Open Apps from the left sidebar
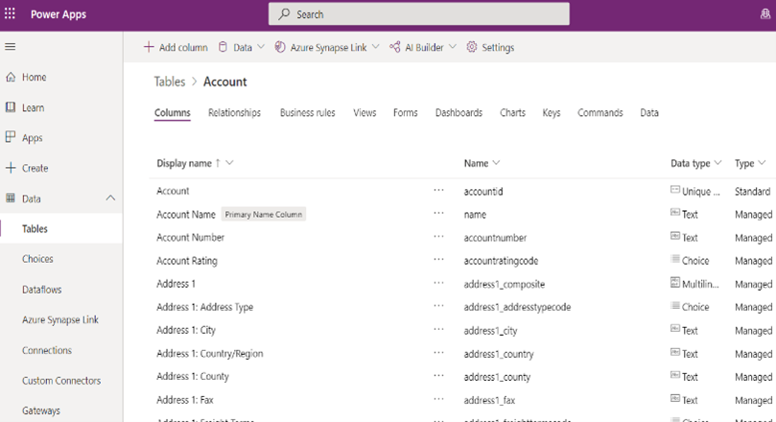The height and width of the screenshot is (422, 776). (33, 138)
